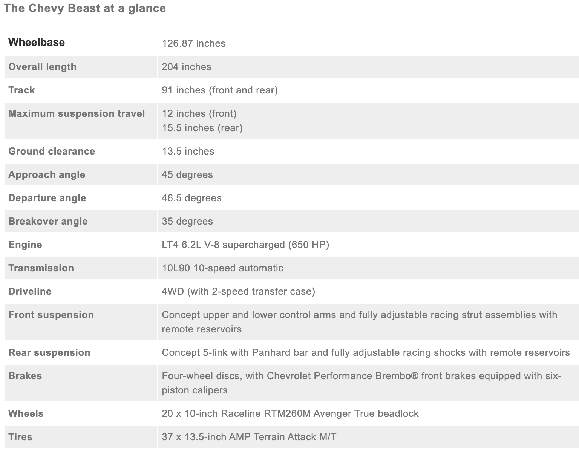Select the Departure angle label
This screenshot has height=450, width=579.
47,198
